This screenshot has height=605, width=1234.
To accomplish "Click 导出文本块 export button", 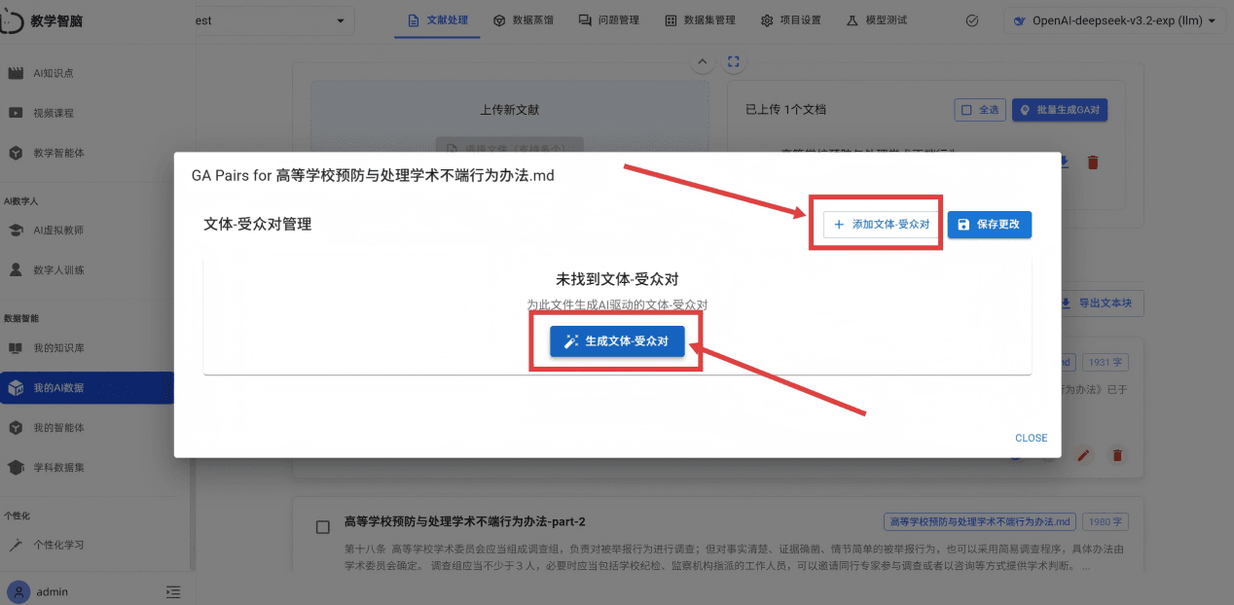I will click(x=1101, y=303).
